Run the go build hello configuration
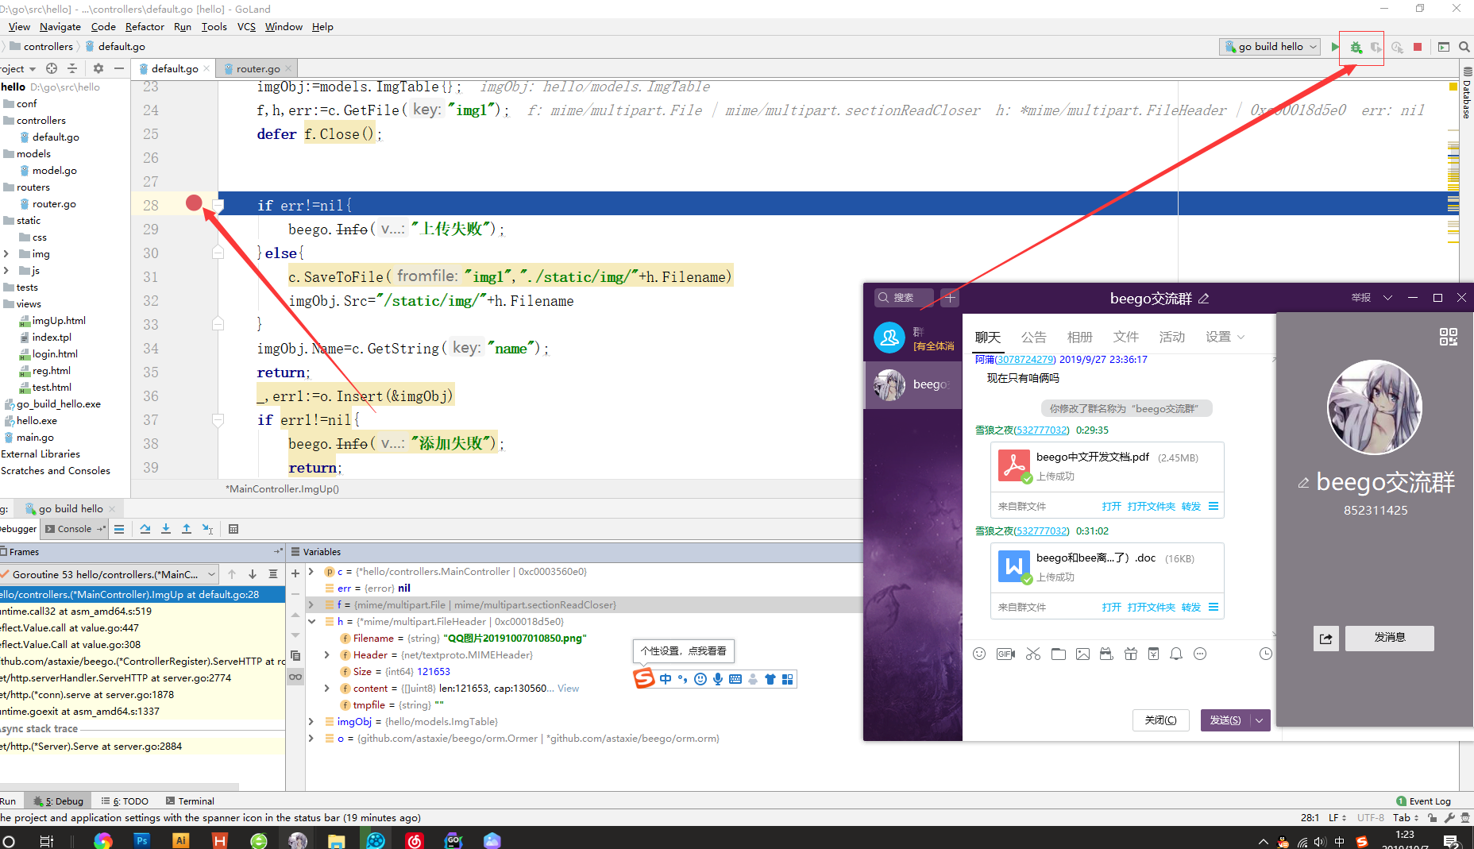 pyautogui.click(x=1335, y=47)
